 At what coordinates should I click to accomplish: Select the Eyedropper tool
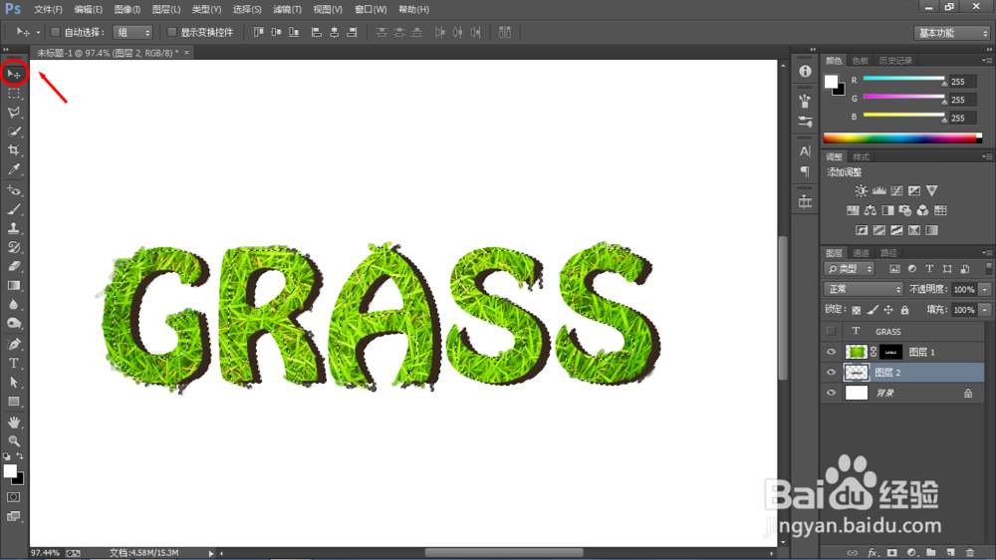pos(14,169)
